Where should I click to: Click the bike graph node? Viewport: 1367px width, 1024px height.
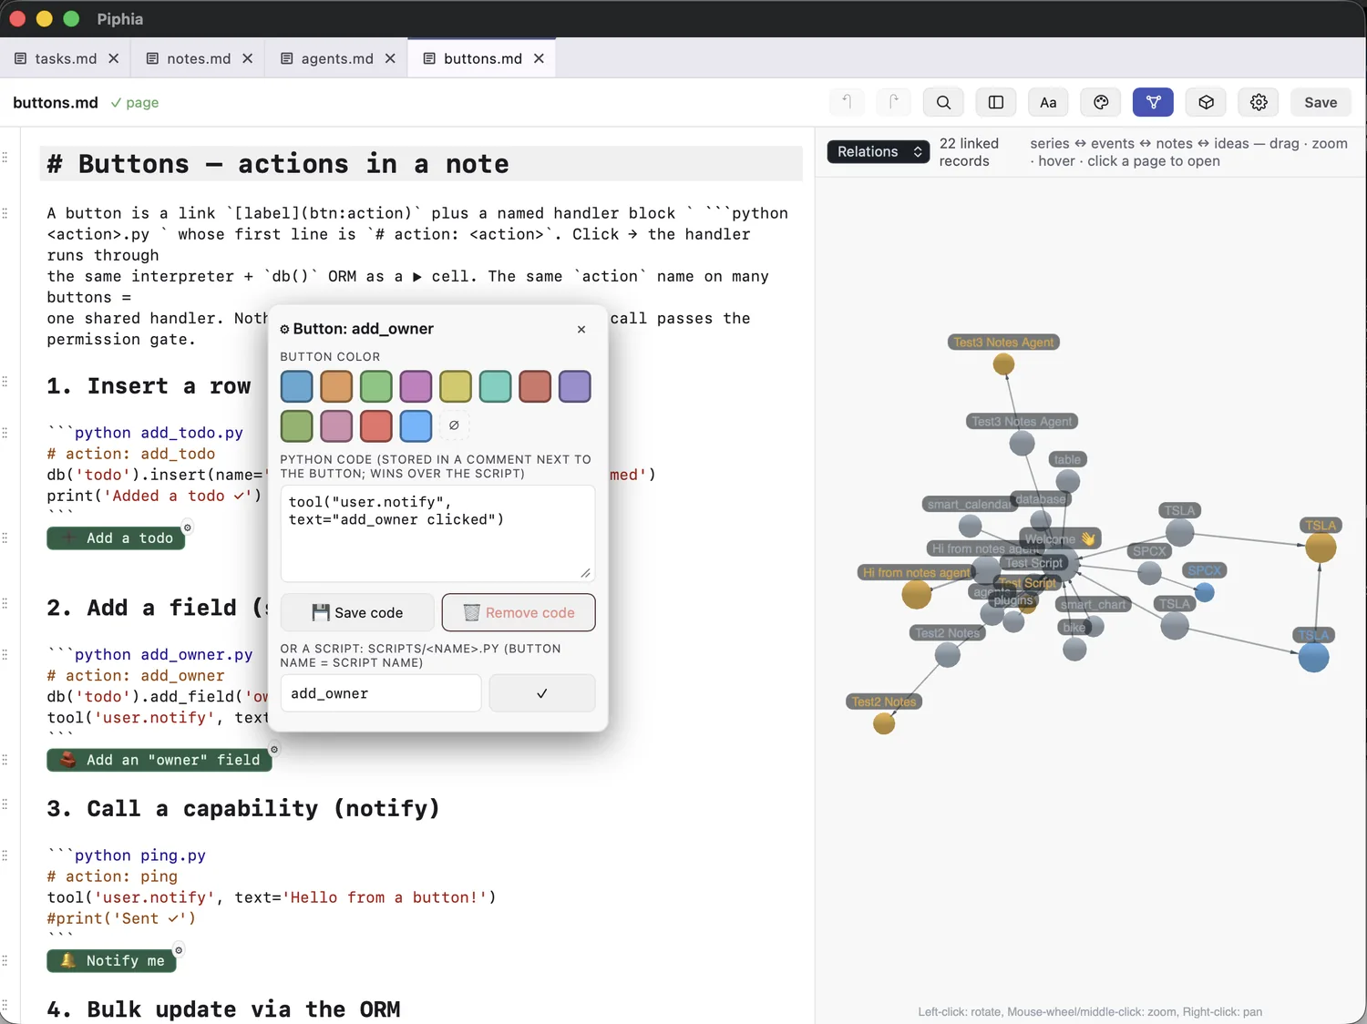pyautogui.click(x=1074, y=649)
